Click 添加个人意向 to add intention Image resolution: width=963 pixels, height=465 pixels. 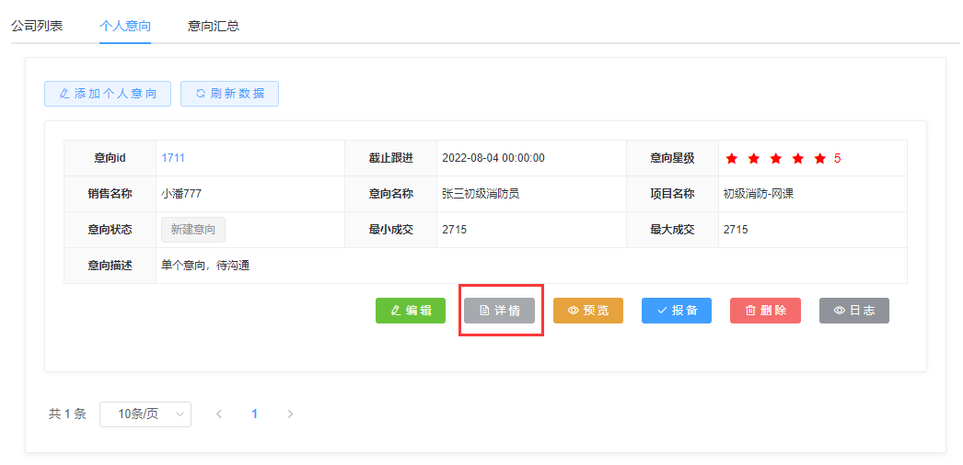click(108, 94)
